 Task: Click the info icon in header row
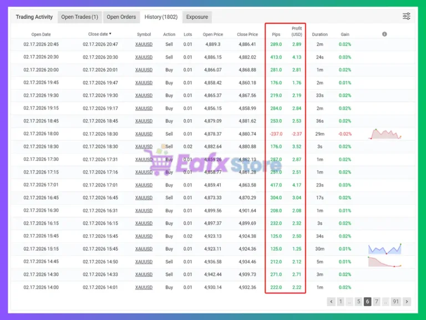tap(384, 34)
